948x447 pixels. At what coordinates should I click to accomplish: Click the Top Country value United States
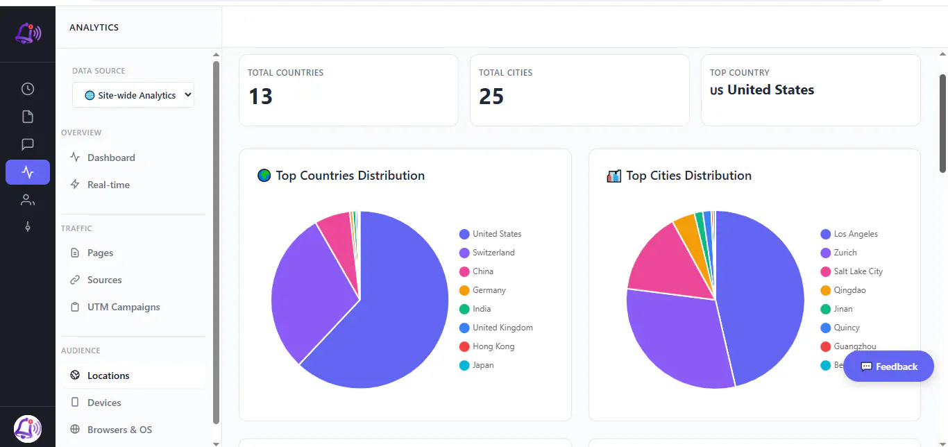coord(762,90)
